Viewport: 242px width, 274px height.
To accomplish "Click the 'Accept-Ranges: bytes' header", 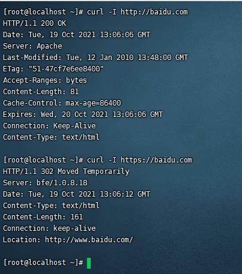I will (x=45, y=80).
